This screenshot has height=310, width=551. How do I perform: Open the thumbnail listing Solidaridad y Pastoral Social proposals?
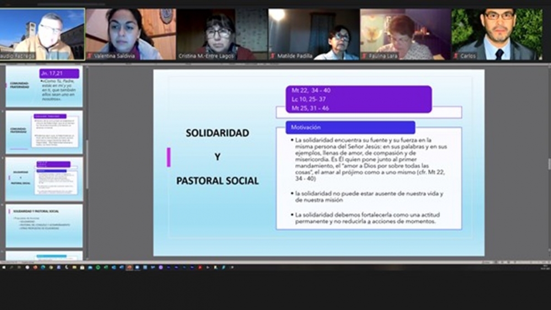click(x=44, y=225)
